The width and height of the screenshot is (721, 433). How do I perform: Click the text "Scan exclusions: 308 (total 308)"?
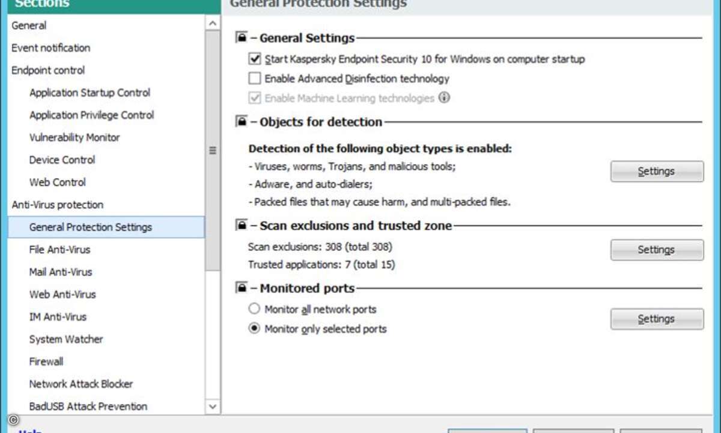tap(320, 247)
